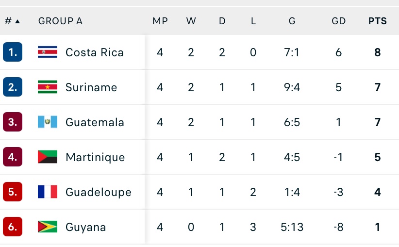
Task: Open the Martinique team page
Action: 95,157
